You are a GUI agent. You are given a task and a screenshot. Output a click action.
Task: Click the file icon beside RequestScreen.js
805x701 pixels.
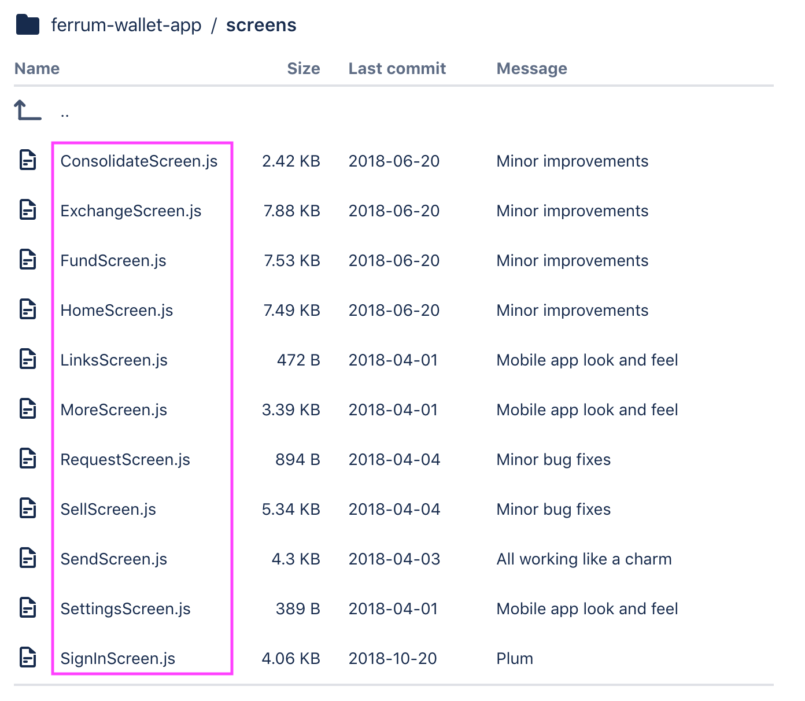coord(28,459)
